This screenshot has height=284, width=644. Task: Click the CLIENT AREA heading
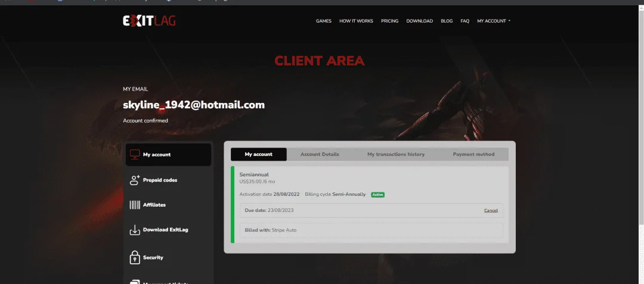click(320, 61)
